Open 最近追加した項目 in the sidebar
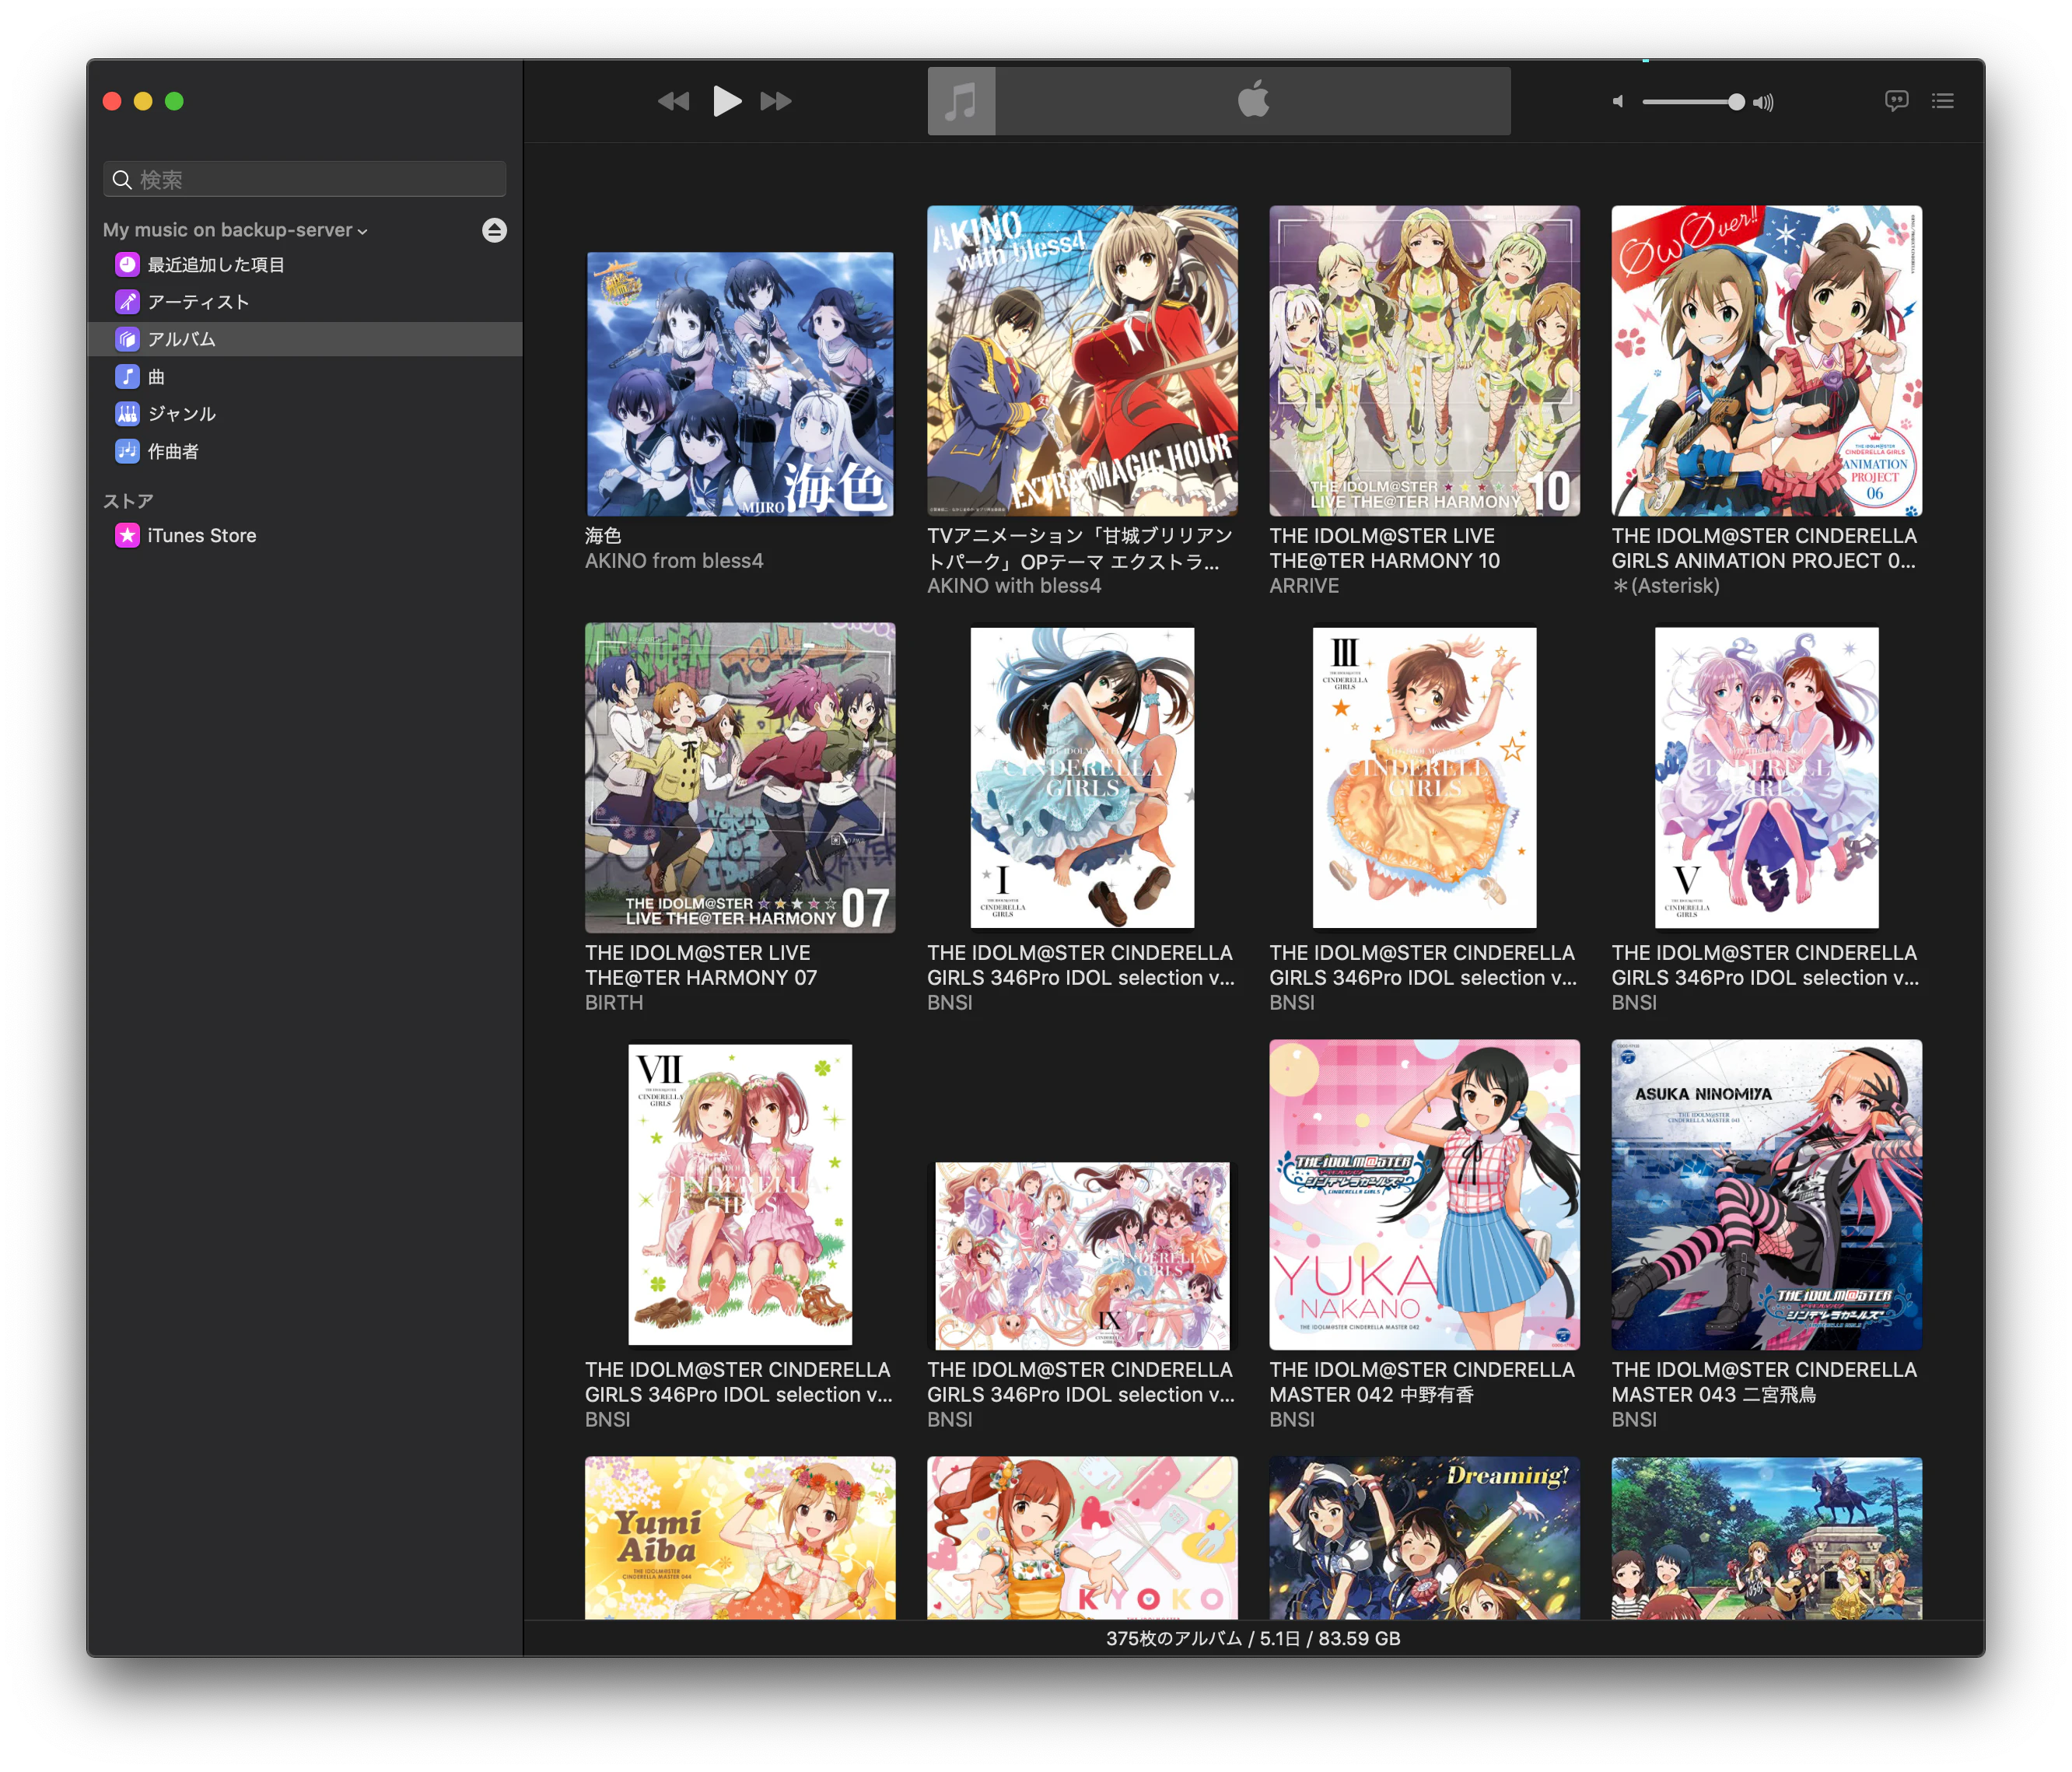Viewport: 2072px width, 1772px height. [305, 265]
